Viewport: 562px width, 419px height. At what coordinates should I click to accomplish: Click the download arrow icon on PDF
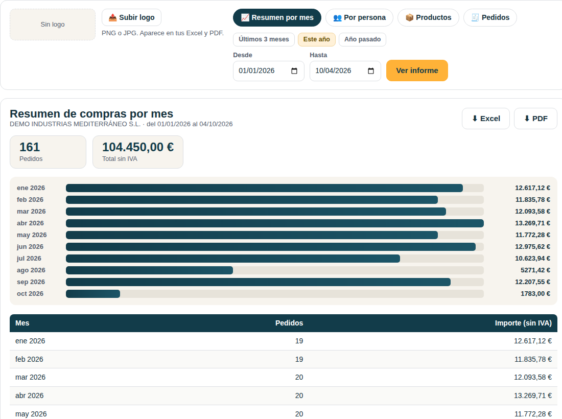[x=527, y=119]
